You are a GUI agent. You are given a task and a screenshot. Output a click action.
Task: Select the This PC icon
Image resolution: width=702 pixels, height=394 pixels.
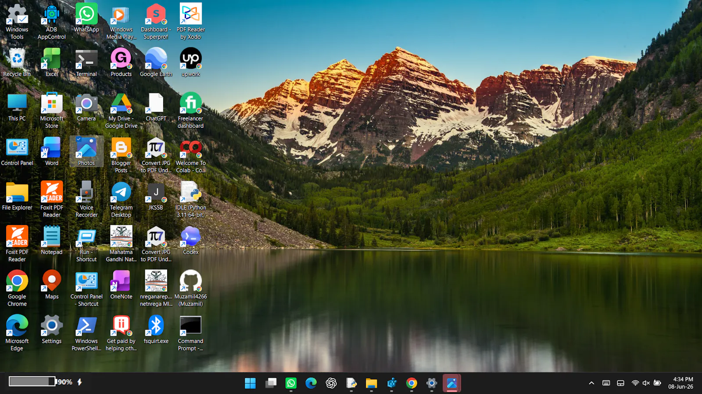[17, 107]
